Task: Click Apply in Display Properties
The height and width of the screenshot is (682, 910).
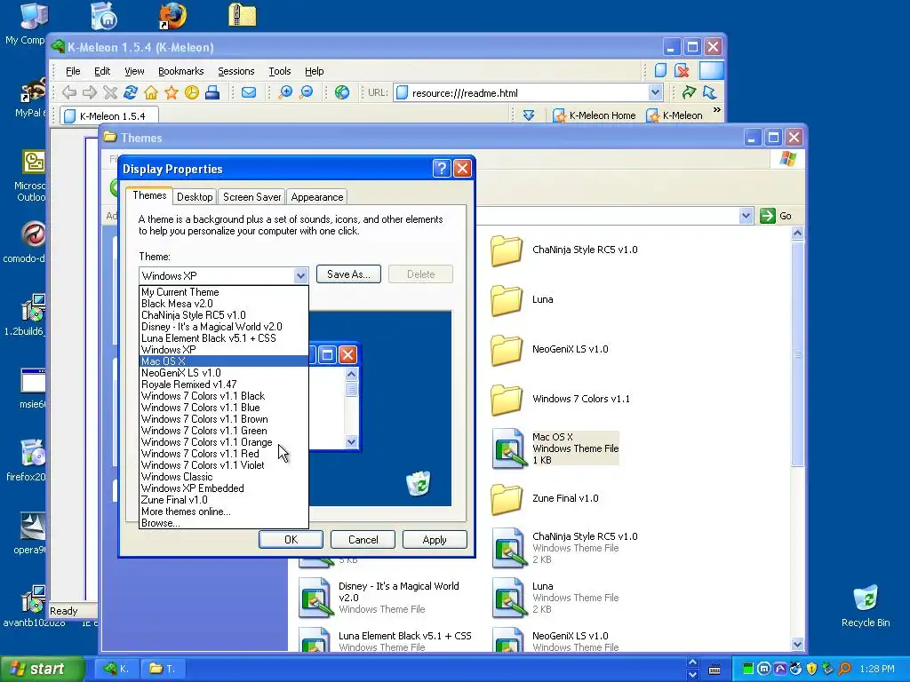Action: (434, 539)
